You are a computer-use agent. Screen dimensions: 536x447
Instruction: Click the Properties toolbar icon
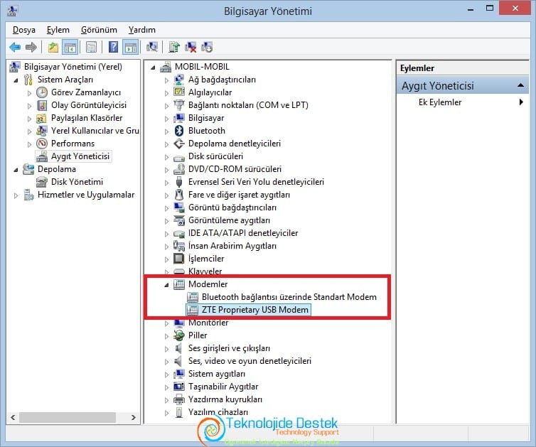point(91,47)
